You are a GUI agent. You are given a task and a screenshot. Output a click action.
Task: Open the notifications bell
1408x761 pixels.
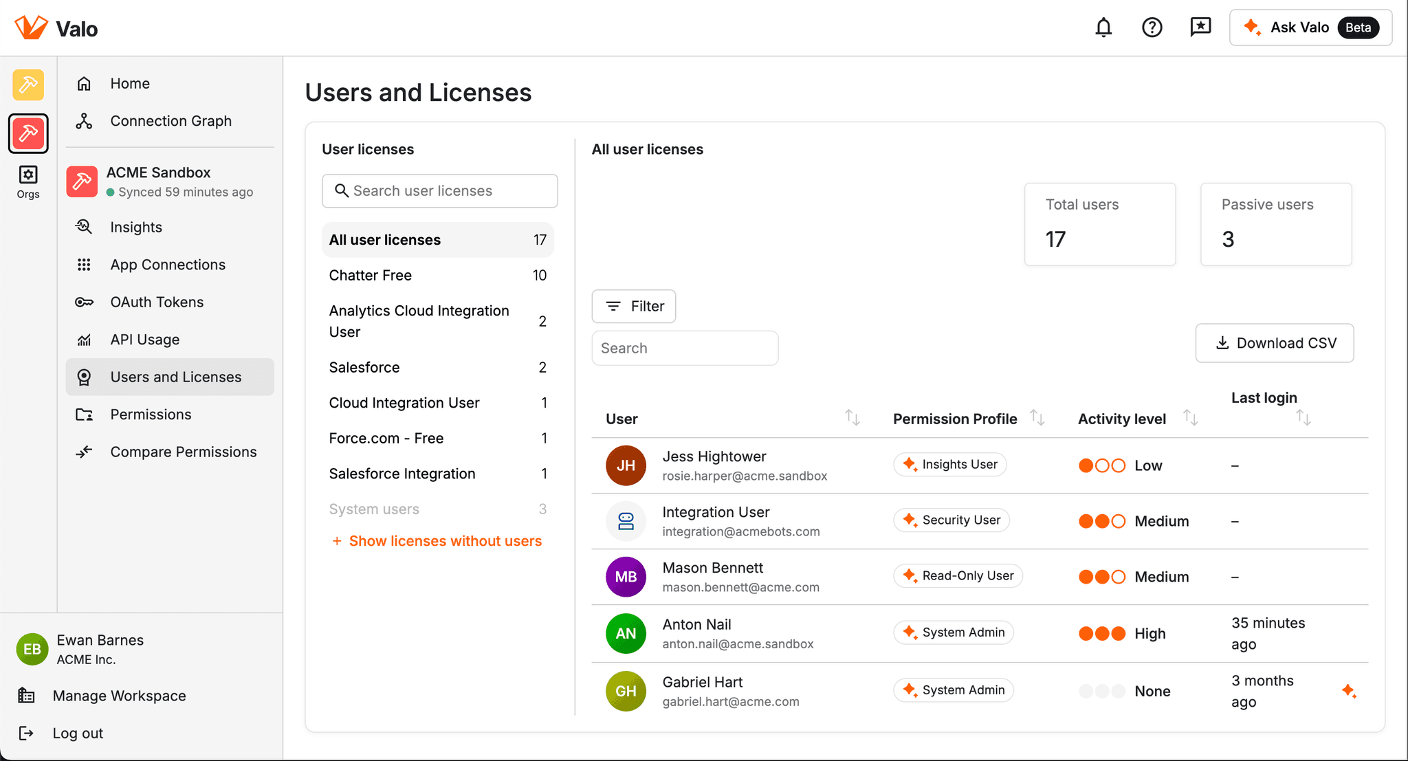pyautogui.click(x=1103, y=27)
